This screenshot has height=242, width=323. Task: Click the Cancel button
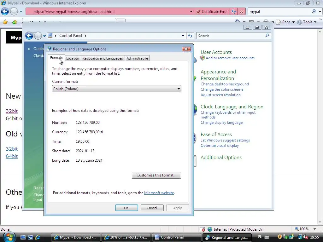[x=152, y=208]
